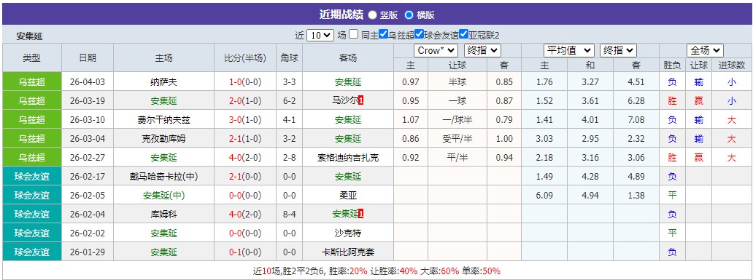Click red card icon beside 安集延 on 26-02-04

(361, 214)
